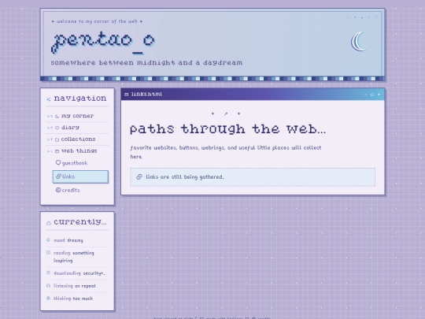Click the arrow icon above the 'paths through the web' heading
Image resolution: width=425 pixels, height=319 pixels.
(226, 113)
